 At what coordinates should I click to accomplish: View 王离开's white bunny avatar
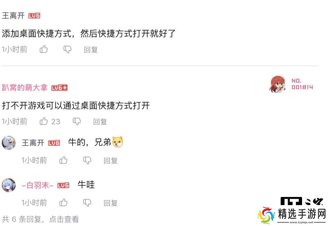click(9, 143)
